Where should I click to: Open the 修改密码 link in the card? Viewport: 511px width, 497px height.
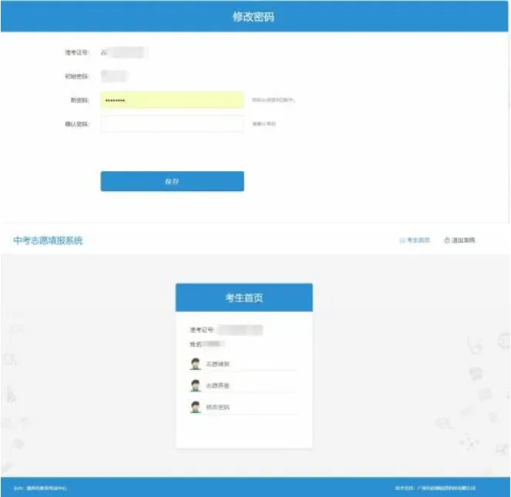(x=217, y=407)
